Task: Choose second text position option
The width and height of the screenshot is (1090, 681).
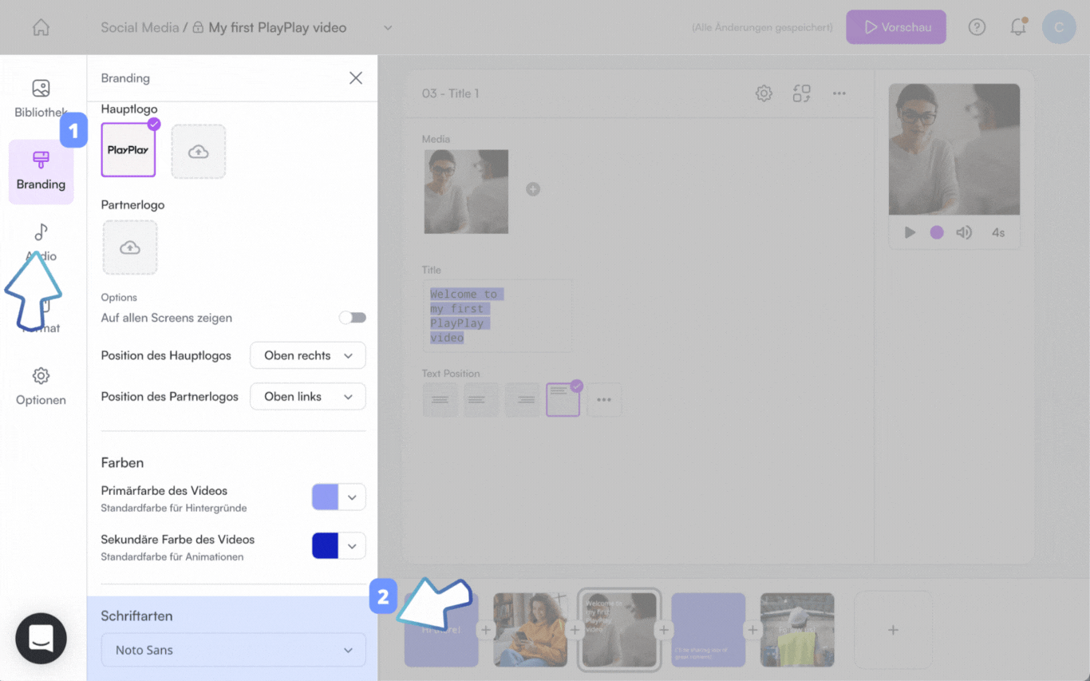Action: click(481, 400)
